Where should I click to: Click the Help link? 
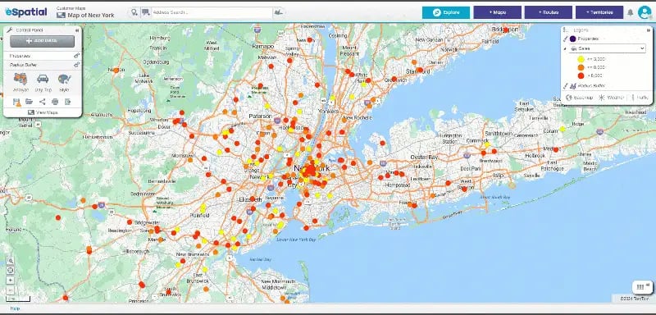point(15,308)
